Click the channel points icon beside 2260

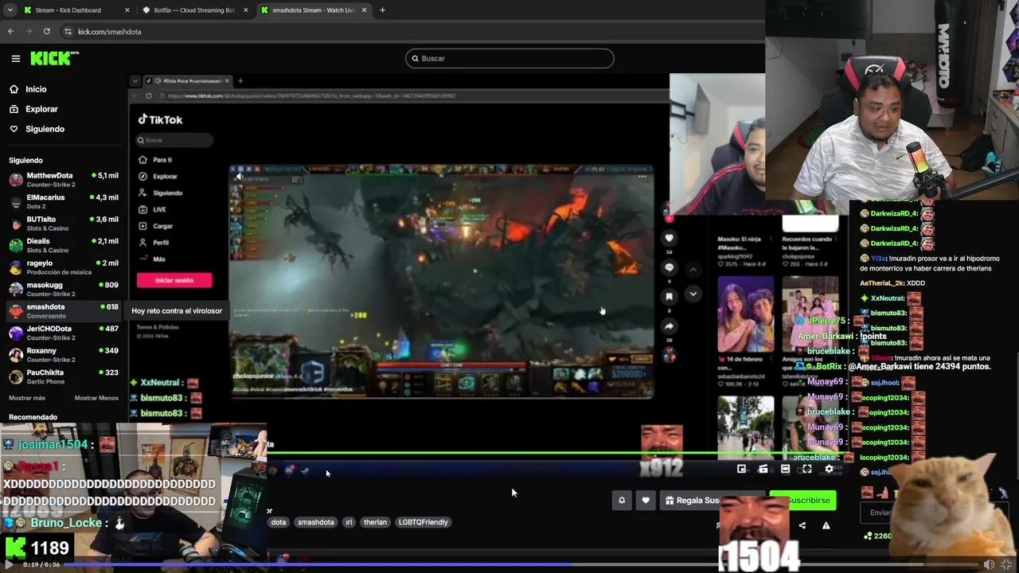point(868,536)
